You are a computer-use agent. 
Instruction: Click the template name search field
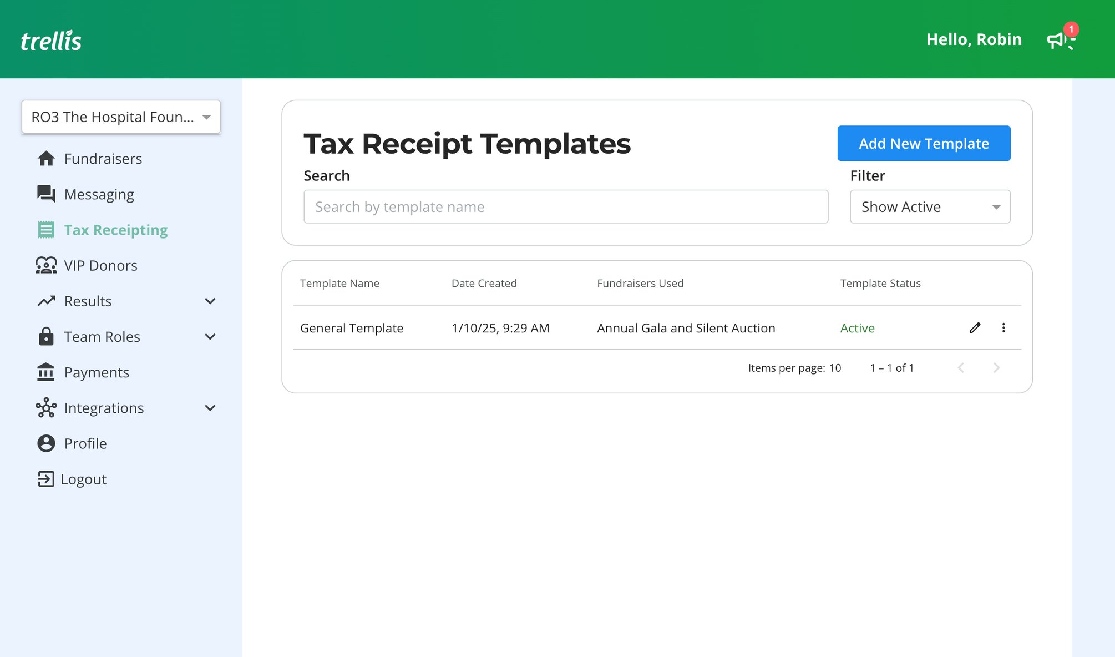coord(565,206)
